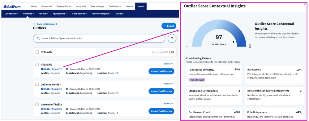
Task: Open Actions dropdown for Gertrude O'Reilly
Action: (168, 103)
